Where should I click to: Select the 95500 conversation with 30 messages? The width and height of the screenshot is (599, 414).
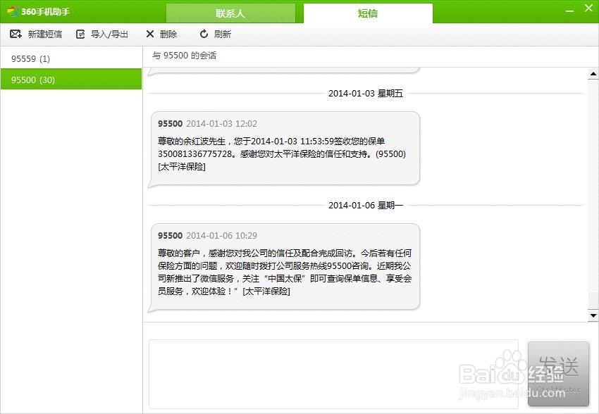point(70,80)
